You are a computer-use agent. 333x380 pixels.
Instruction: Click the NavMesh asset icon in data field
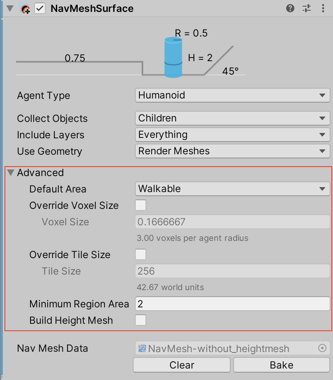[143, 349]
